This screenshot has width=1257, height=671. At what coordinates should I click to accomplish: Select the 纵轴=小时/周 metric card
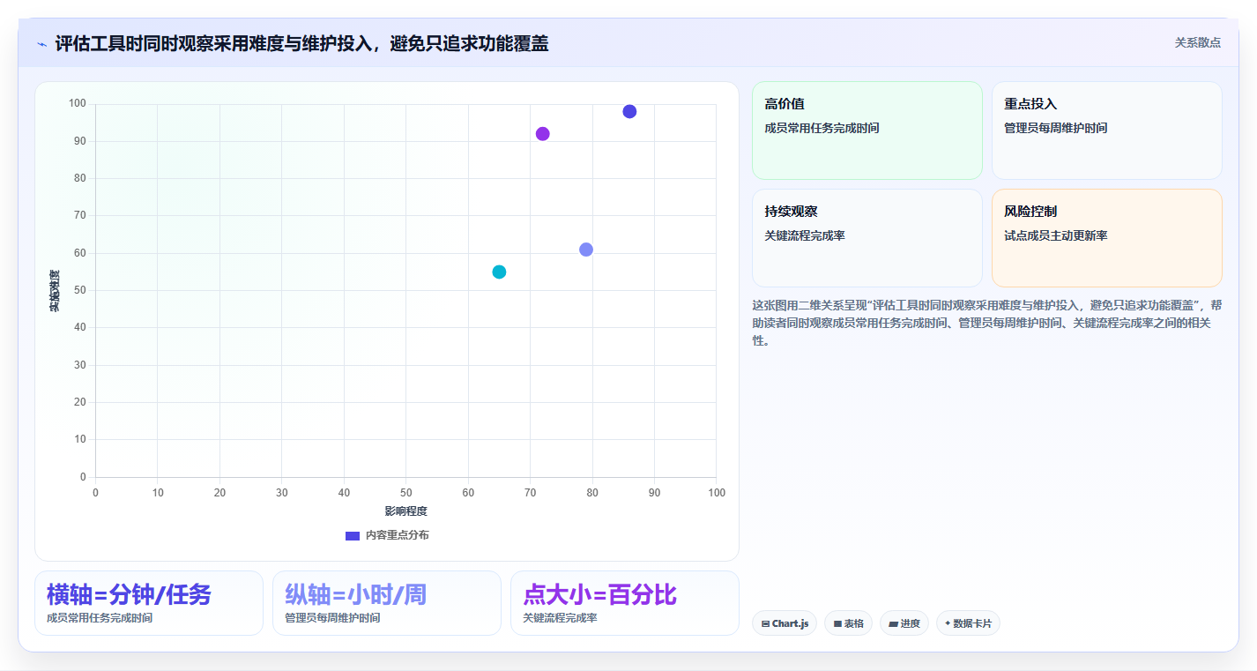click(x=387, y=603)
